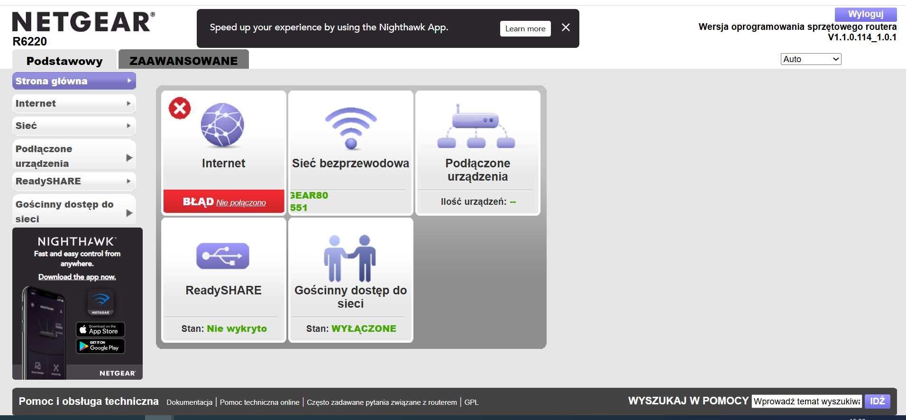
Task: Select Internet in the sidebar menu
Action: pyautogui.click(x=74, y=103)
